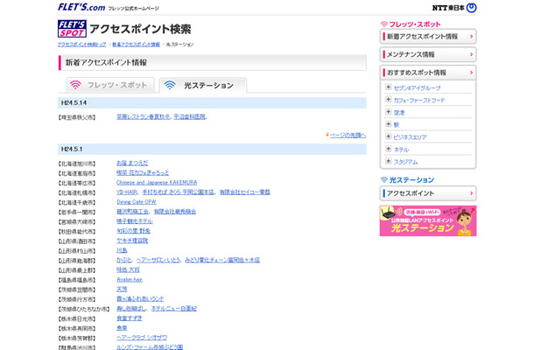Click the blue Wi-Fi icon on the 光ステーション tab
The width and height of the screenshot is (534, 350).
click(170, 85)
